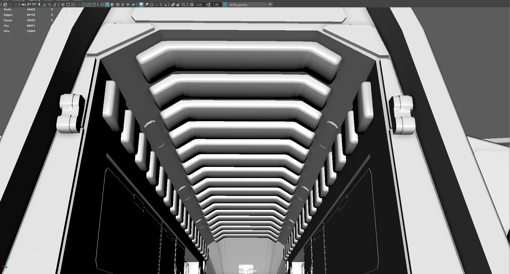Image resolution: width=510 pixels, height=274 pixels.
Task: Toggle the Resolution Gate icon
Action: point(73,5)
